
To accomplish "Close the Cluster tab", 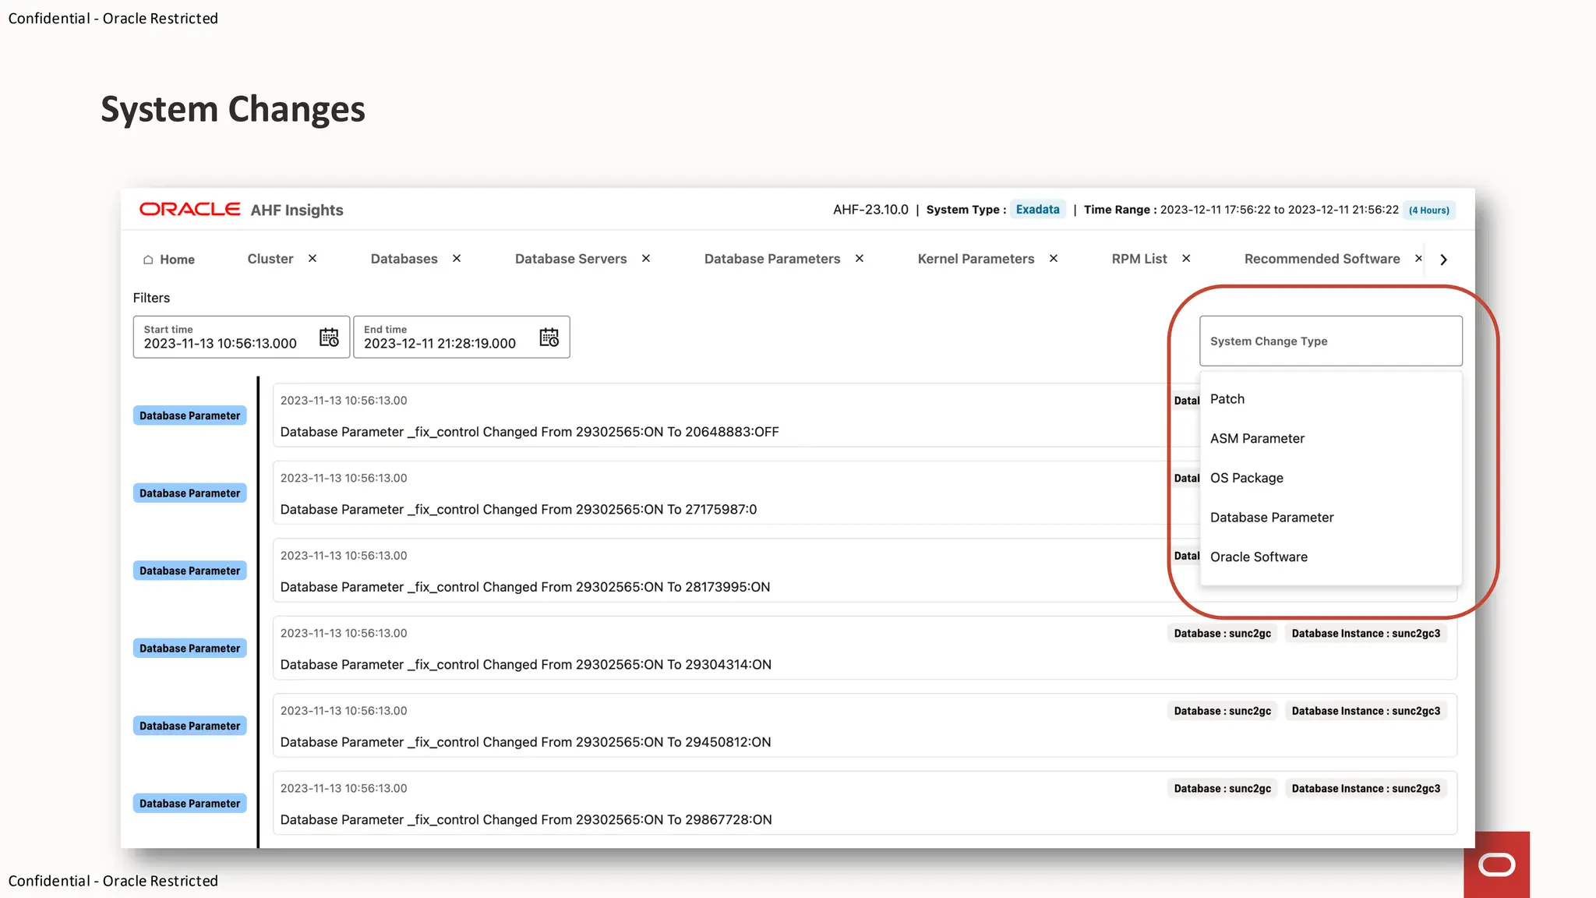I will coord(312,258).
